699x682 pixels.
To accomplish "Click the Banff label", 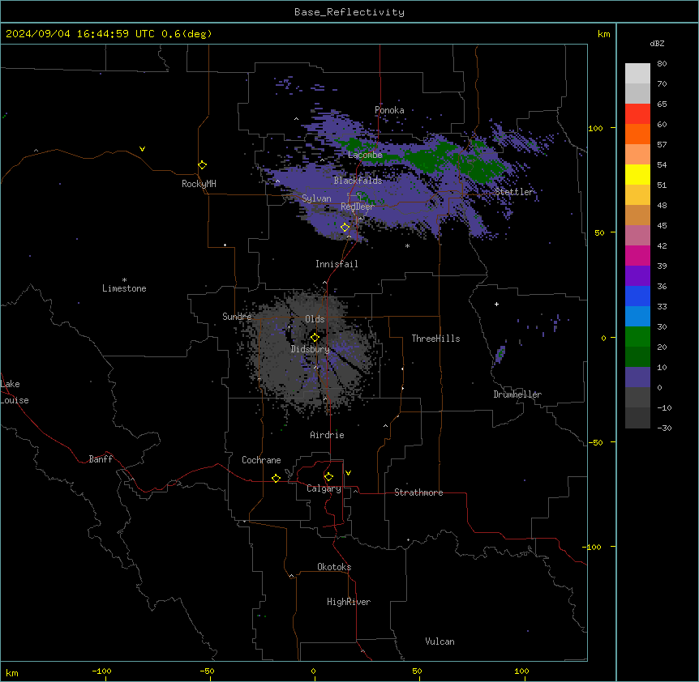I will click(x=101, y=459).
